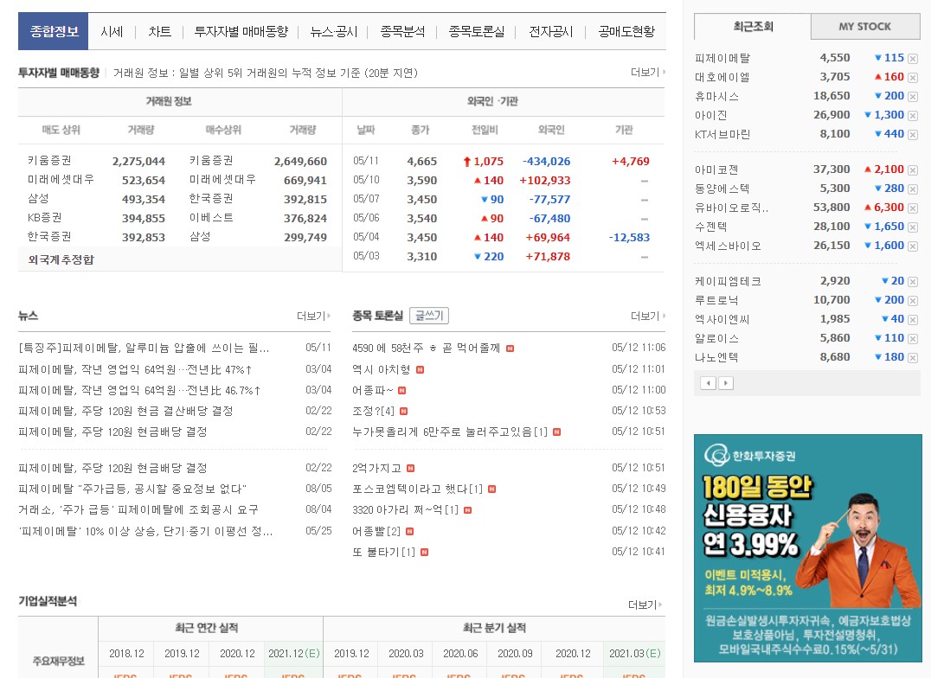Remove 루트로닉 from recent list
The image size is (944, 678).
913,300
